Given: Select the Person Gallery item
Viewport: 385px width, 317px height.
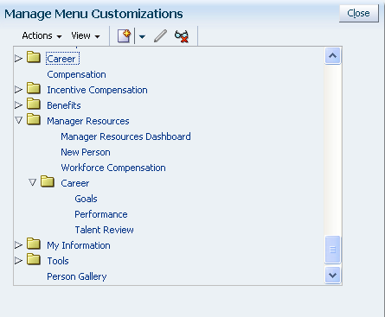Looking at the screenshot, I should [x=77, y=276].
